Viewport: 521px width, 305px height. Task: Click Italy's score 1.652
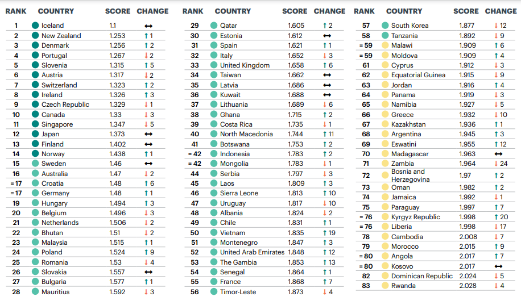coord(296,56)
